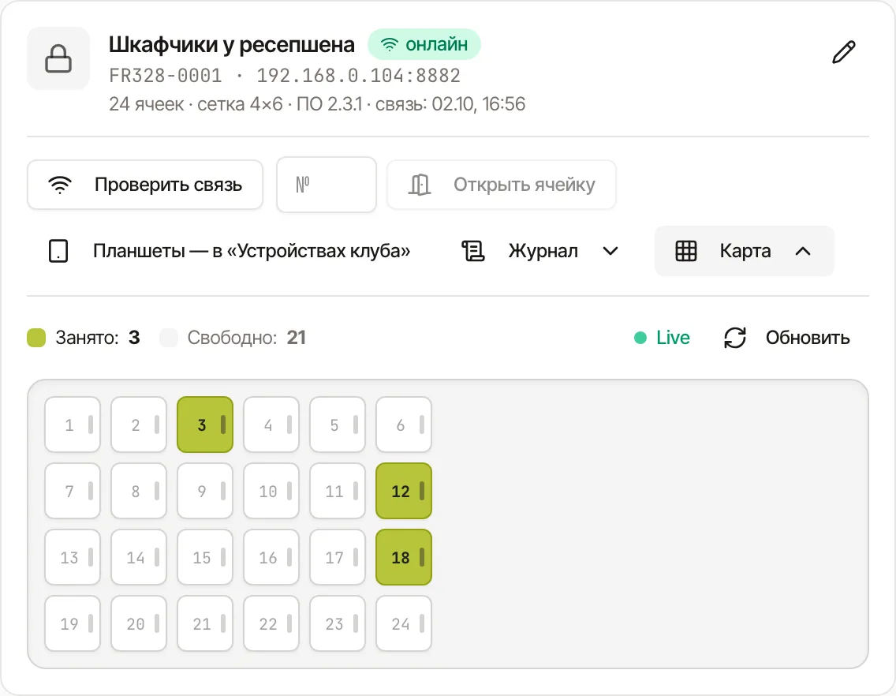
Task: Select locker cell 6
Action: click(404, 425)
